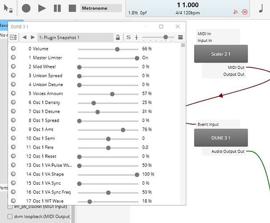The width and height of the screenshot is (270, 223).
Task: Click the 100 % Osc 1 VA Shape value
Action: [x=148, y=174]
